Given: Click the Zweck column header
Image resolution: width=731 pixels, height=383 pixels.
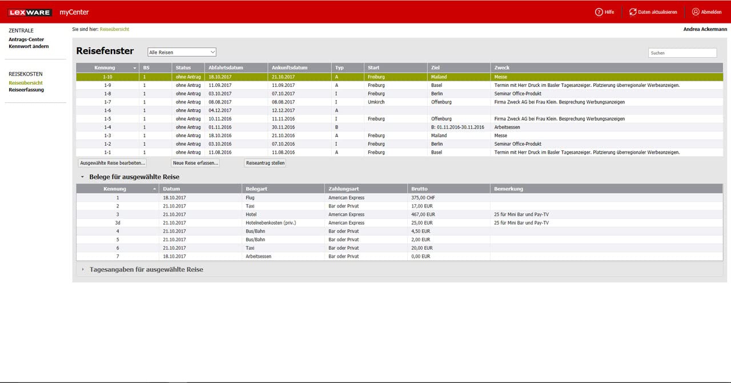Looking at the screenshot, I should point(607,68).
